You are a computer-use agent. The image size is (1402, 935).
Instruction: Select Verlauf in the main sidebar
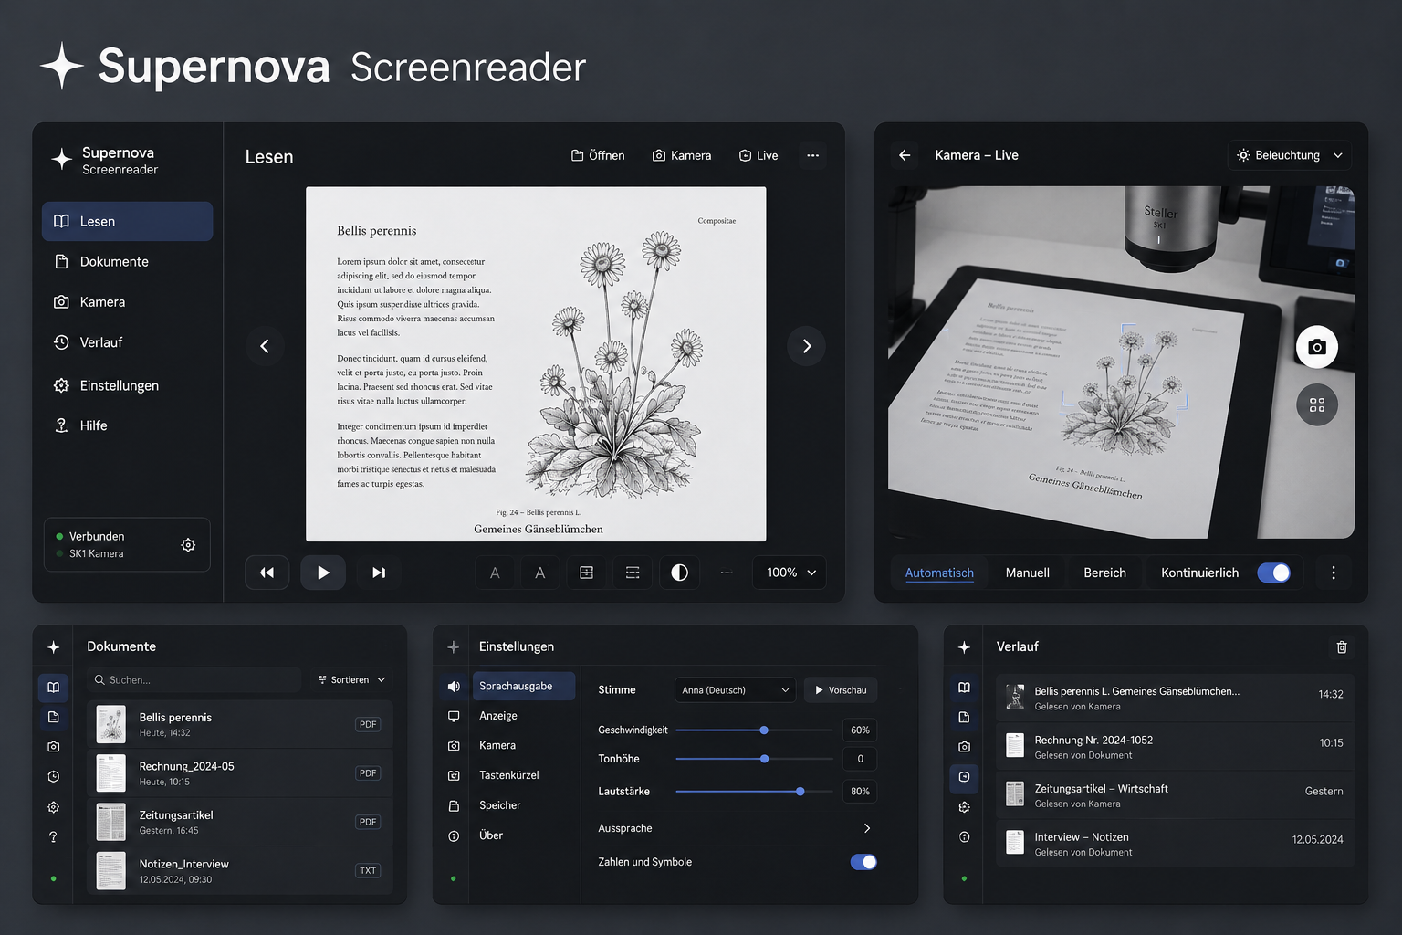[127, 342]
